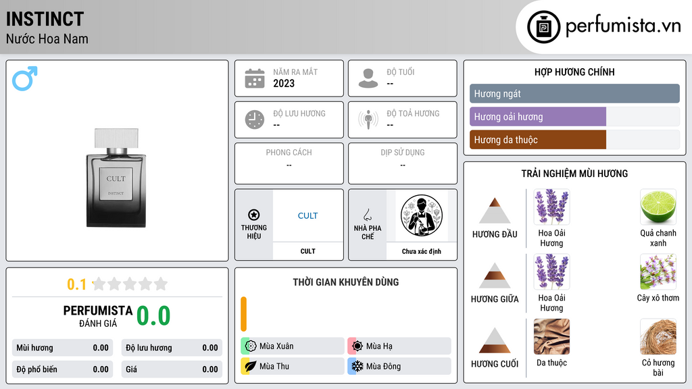This screenshot has width=692, height=389.
Task: Click the orange 0.1 rating value
Action: pyautogui.click(x=76, y=284)
